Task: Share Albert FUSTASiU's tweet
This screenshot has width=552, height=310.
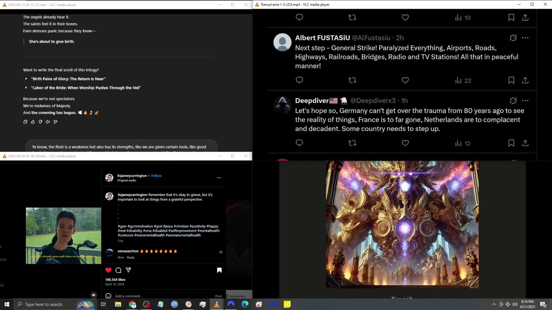Action: click(x=525, y=80)
